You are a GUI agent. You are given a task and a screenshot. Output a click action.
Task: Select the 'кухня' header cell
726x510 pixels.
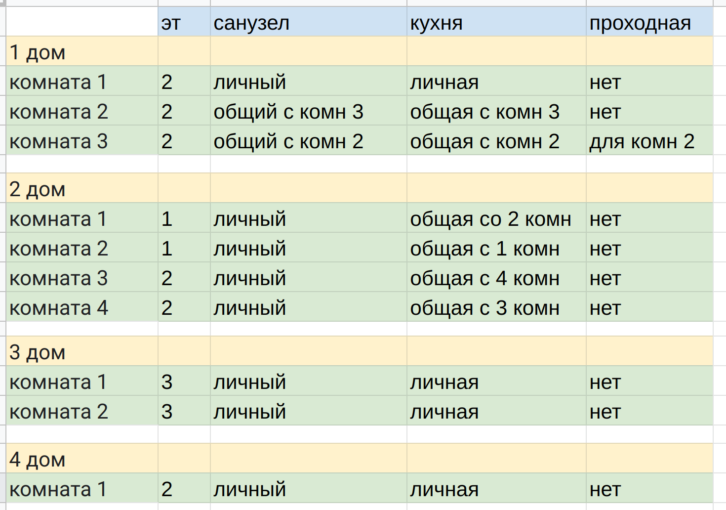pos(496,22)
